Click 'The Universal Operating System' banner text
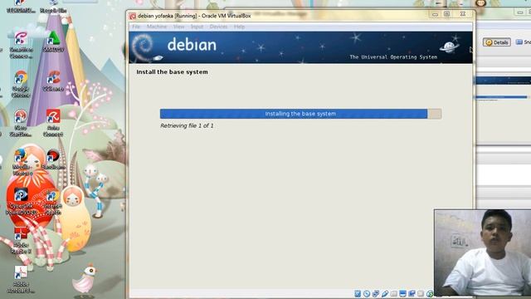The height and width of the screenshot is (299, 531). click(393, 57)
